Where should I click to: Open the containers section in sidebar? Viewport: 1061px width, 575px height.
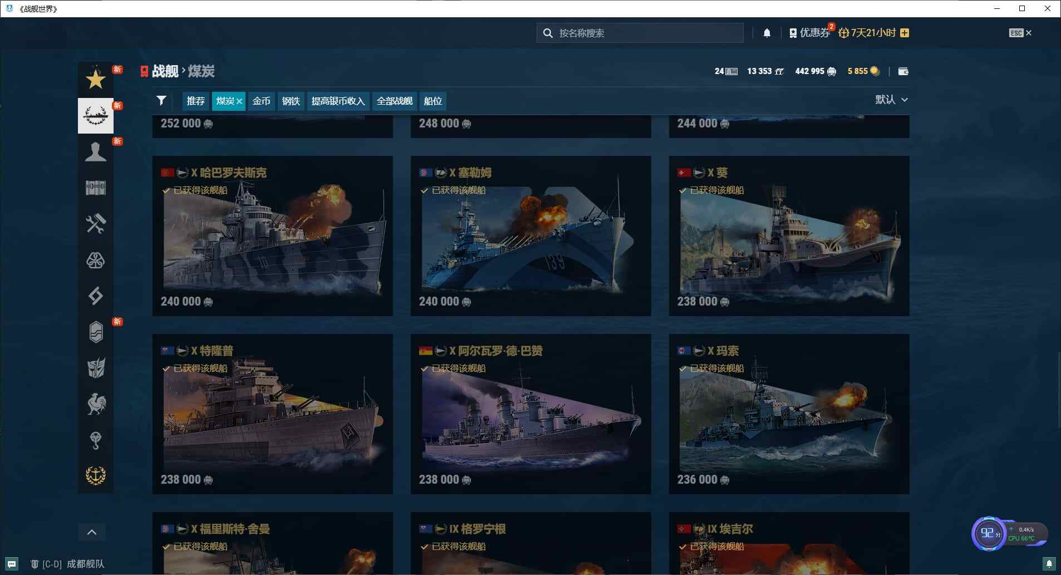click(95, 188)
